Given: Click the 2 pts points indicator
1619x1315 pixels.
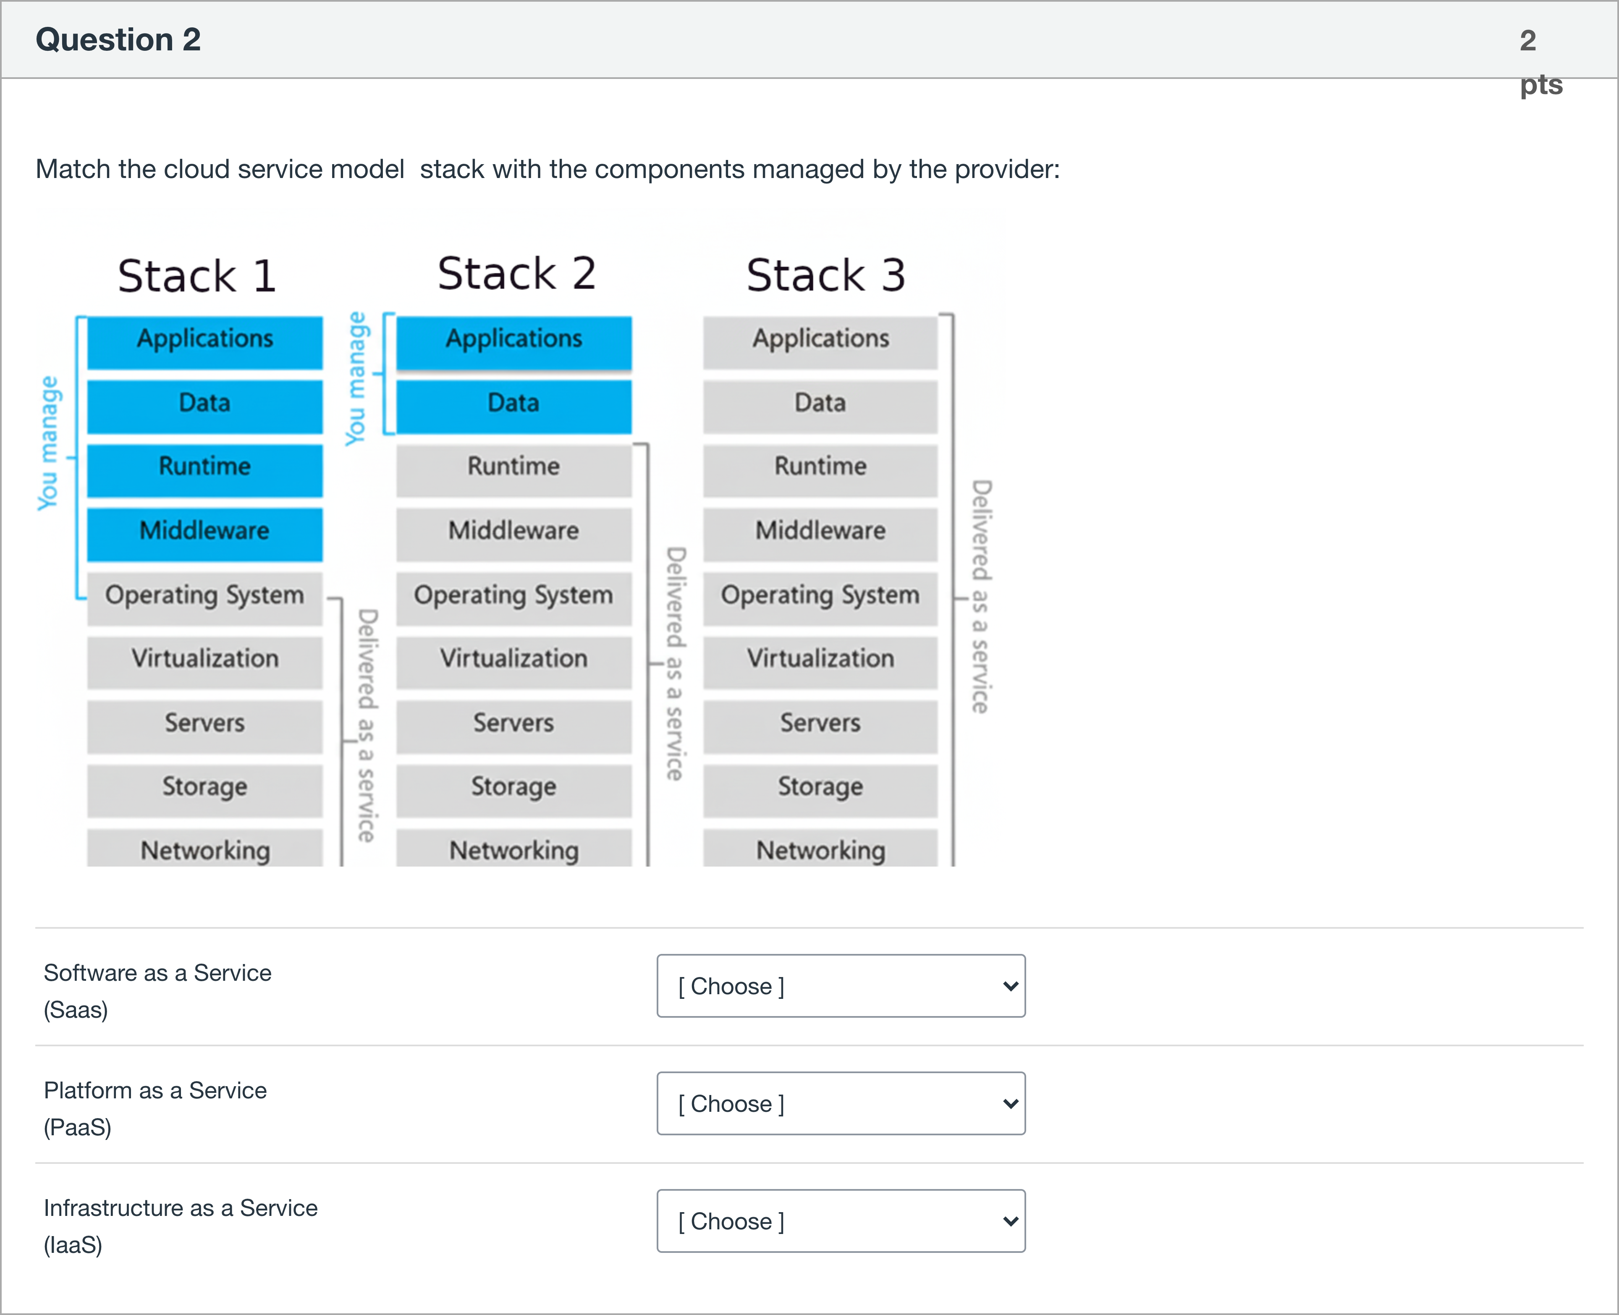Looking at the screenshot, I should (1540, 61).
